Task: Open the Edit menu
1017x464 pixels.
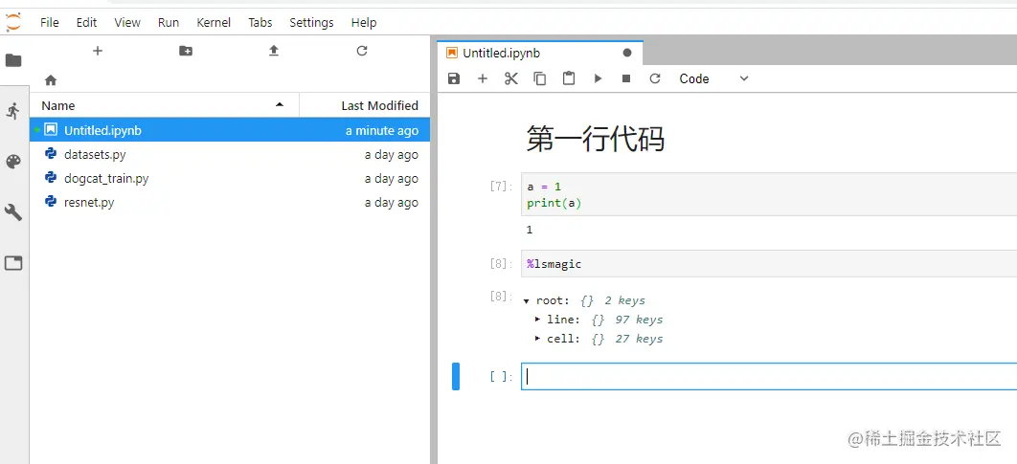Action: click(x=86, y=22)
